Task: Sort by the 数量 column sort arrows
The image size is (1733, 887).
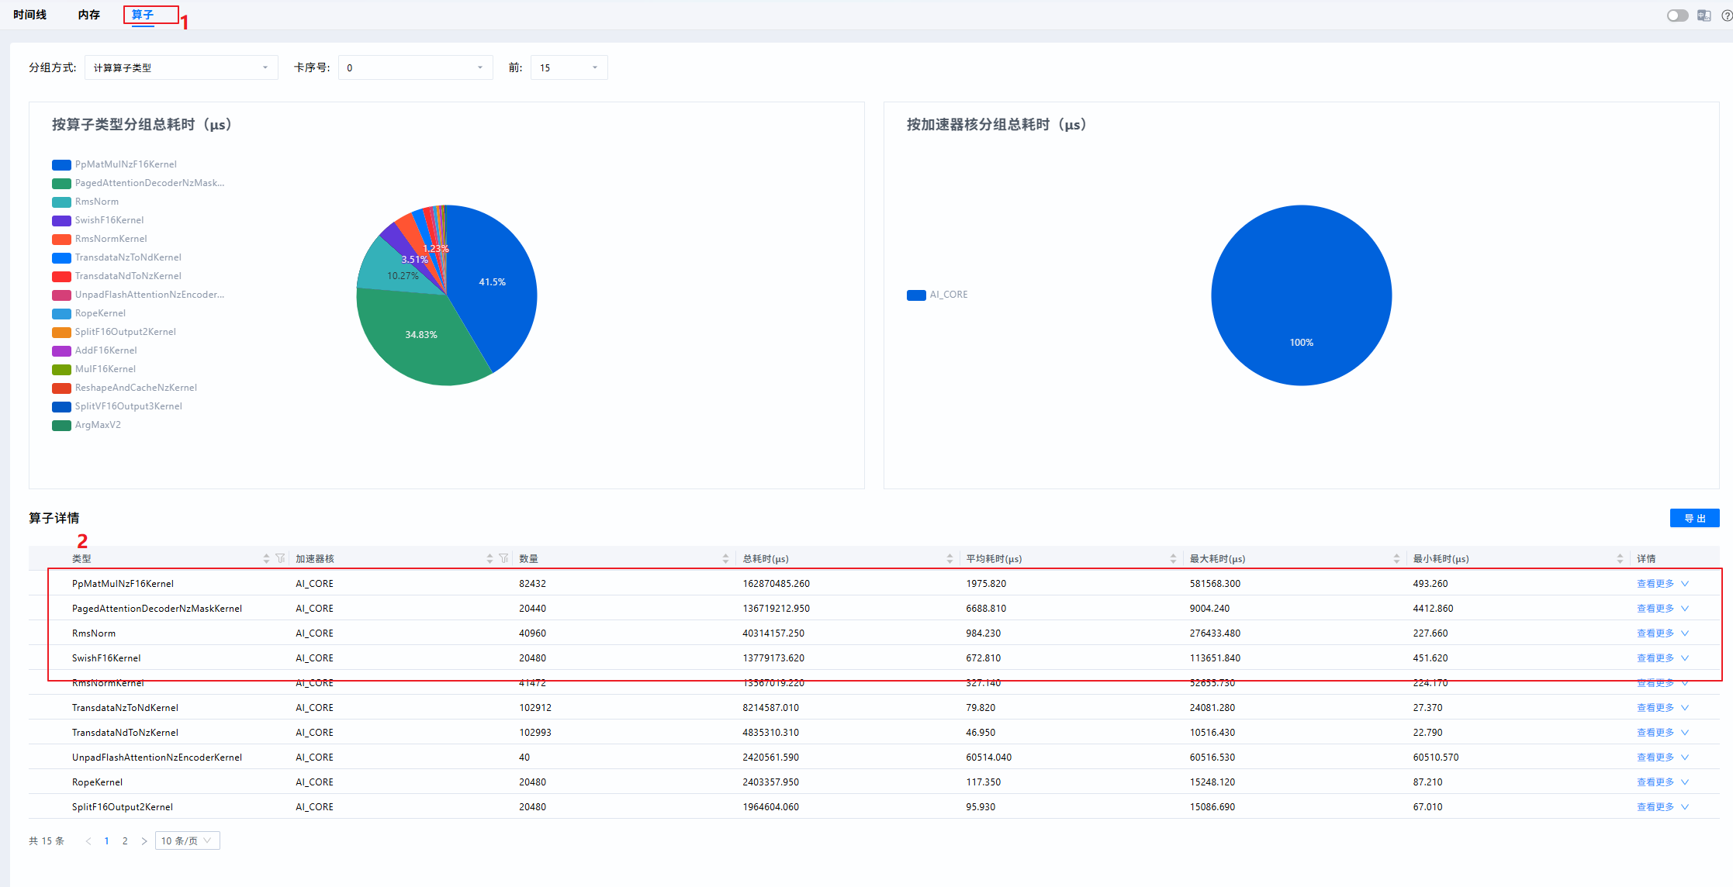Action: [x=725, y=558]
